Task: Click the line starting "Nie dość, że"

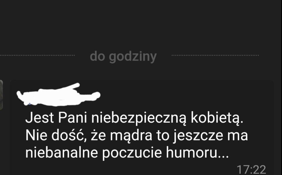Action: point(137,135)
